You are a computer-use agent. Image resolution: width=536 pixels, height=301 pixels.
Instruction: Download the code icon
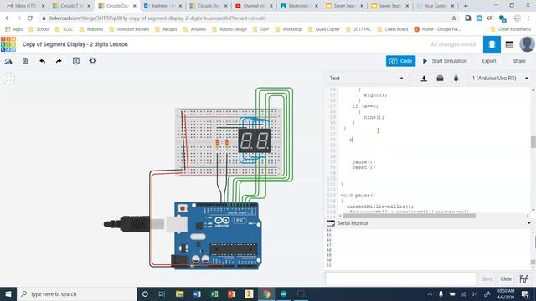[424, 79]
